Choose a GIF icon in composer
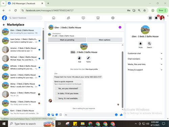 (x=61, y=115)
